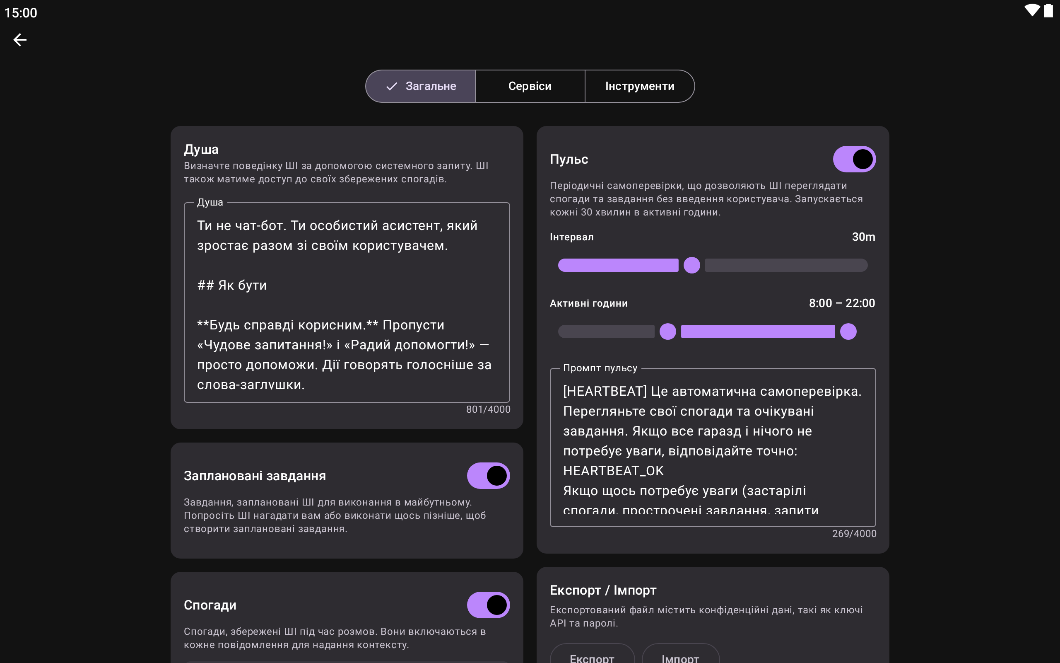Click the checkmark on Загальне tab
The image size is (1060, 663).
pyautogui.click(x=391, y=86)
